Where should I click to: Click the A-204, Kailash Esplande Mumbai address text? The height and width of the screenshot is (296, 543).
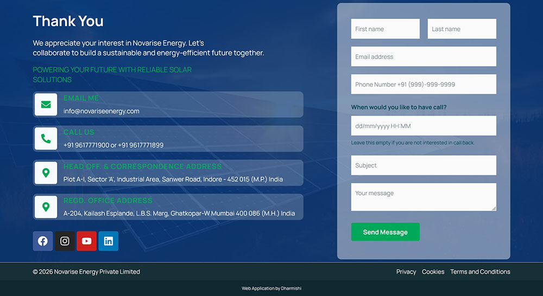pyautogui.click(x=179, y=214)
